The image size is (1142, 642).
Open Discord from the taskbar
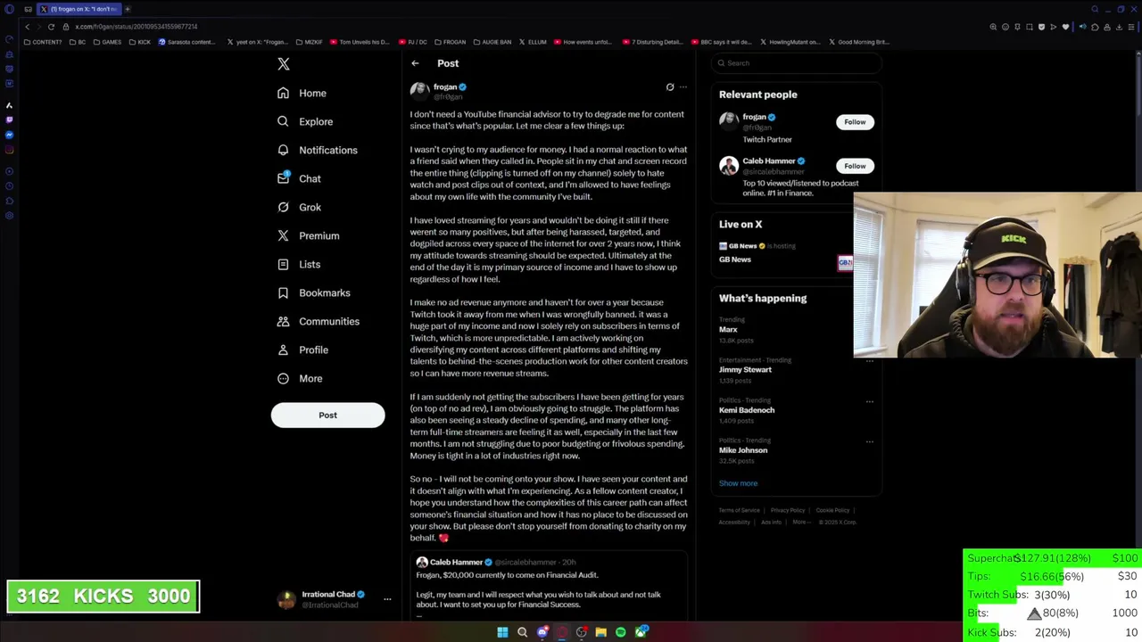542,632
